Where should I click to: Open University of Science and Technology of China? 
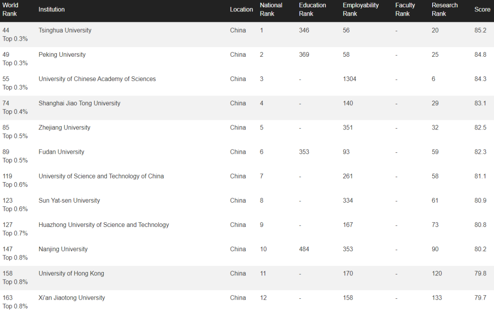click(101, 176)
